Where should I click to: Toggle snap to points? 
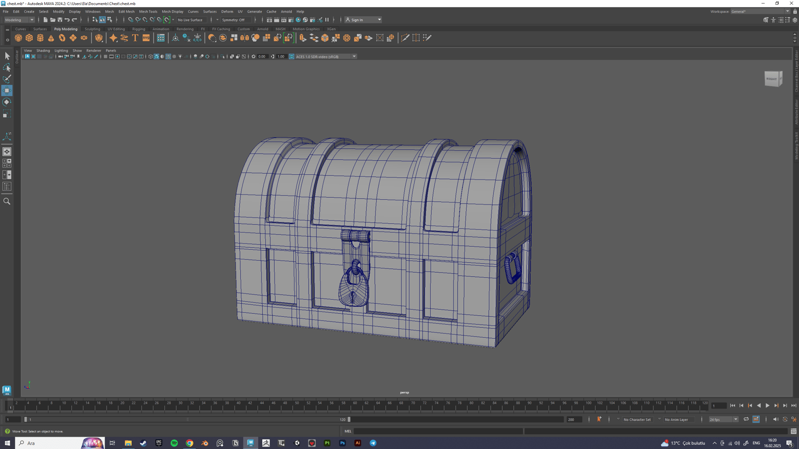[x=145, y=20]
